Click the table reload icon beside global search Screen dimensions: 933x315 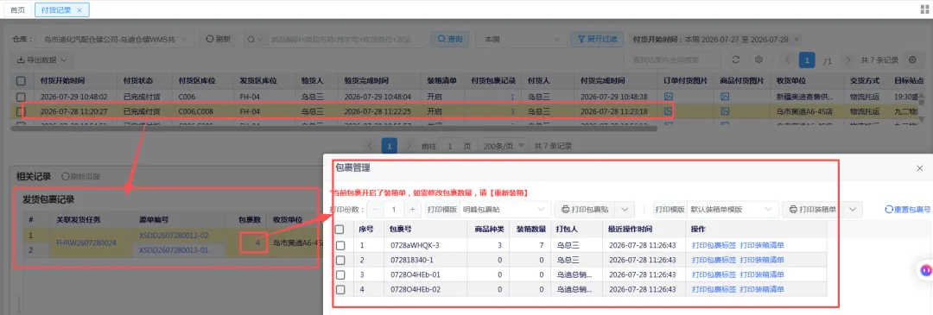(735, 60)
